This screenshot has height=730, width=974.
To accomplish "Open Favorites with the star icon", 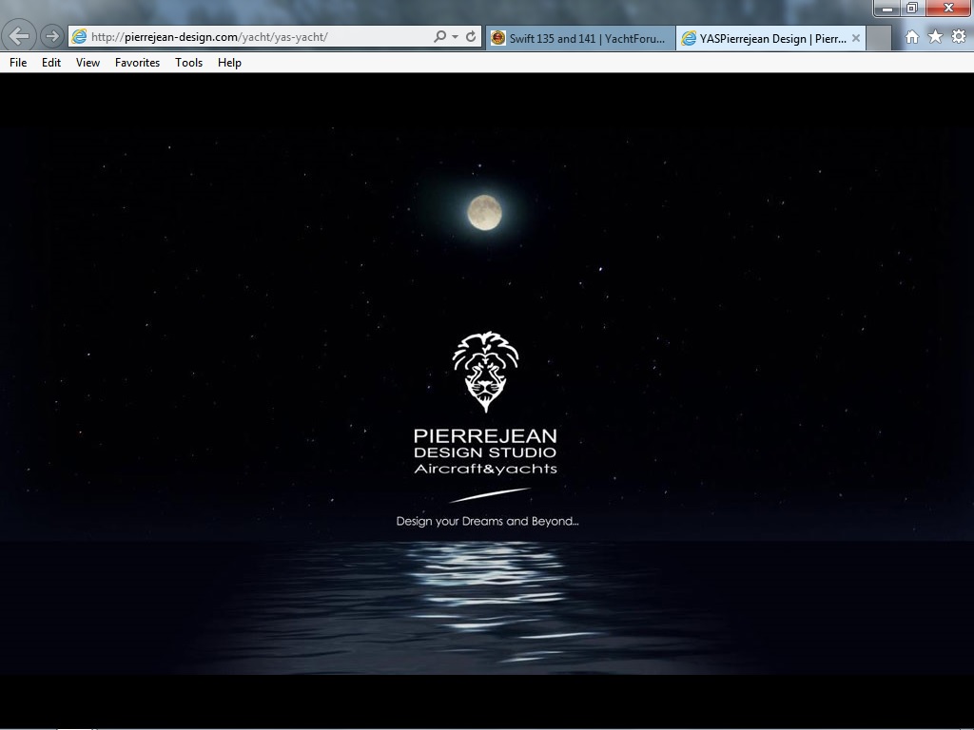I will 936,37.
